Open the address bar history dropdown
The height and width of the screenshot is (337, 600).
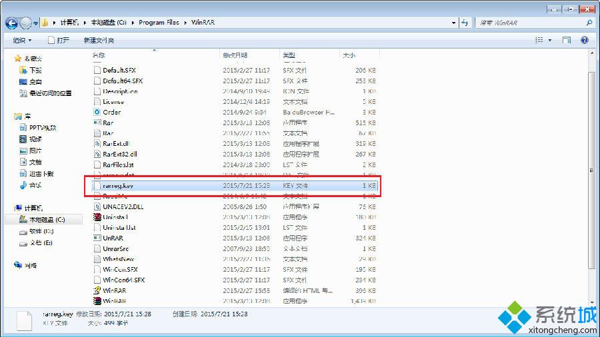click(x=454, y=23)
